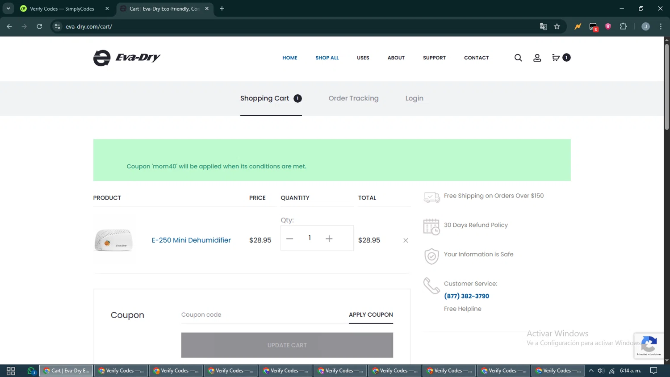Close the Cart | Eva-Dry tab
The image size is (670, 377).
[x=207, y=8]
